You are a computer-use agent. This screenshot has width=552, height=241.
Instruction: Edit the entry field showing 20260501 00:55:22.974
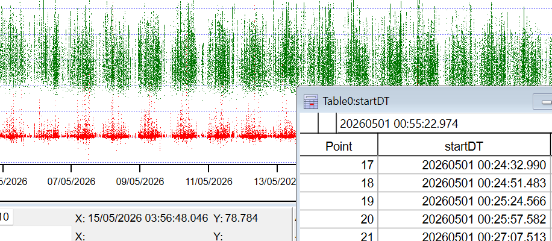(x=444, y=124)
